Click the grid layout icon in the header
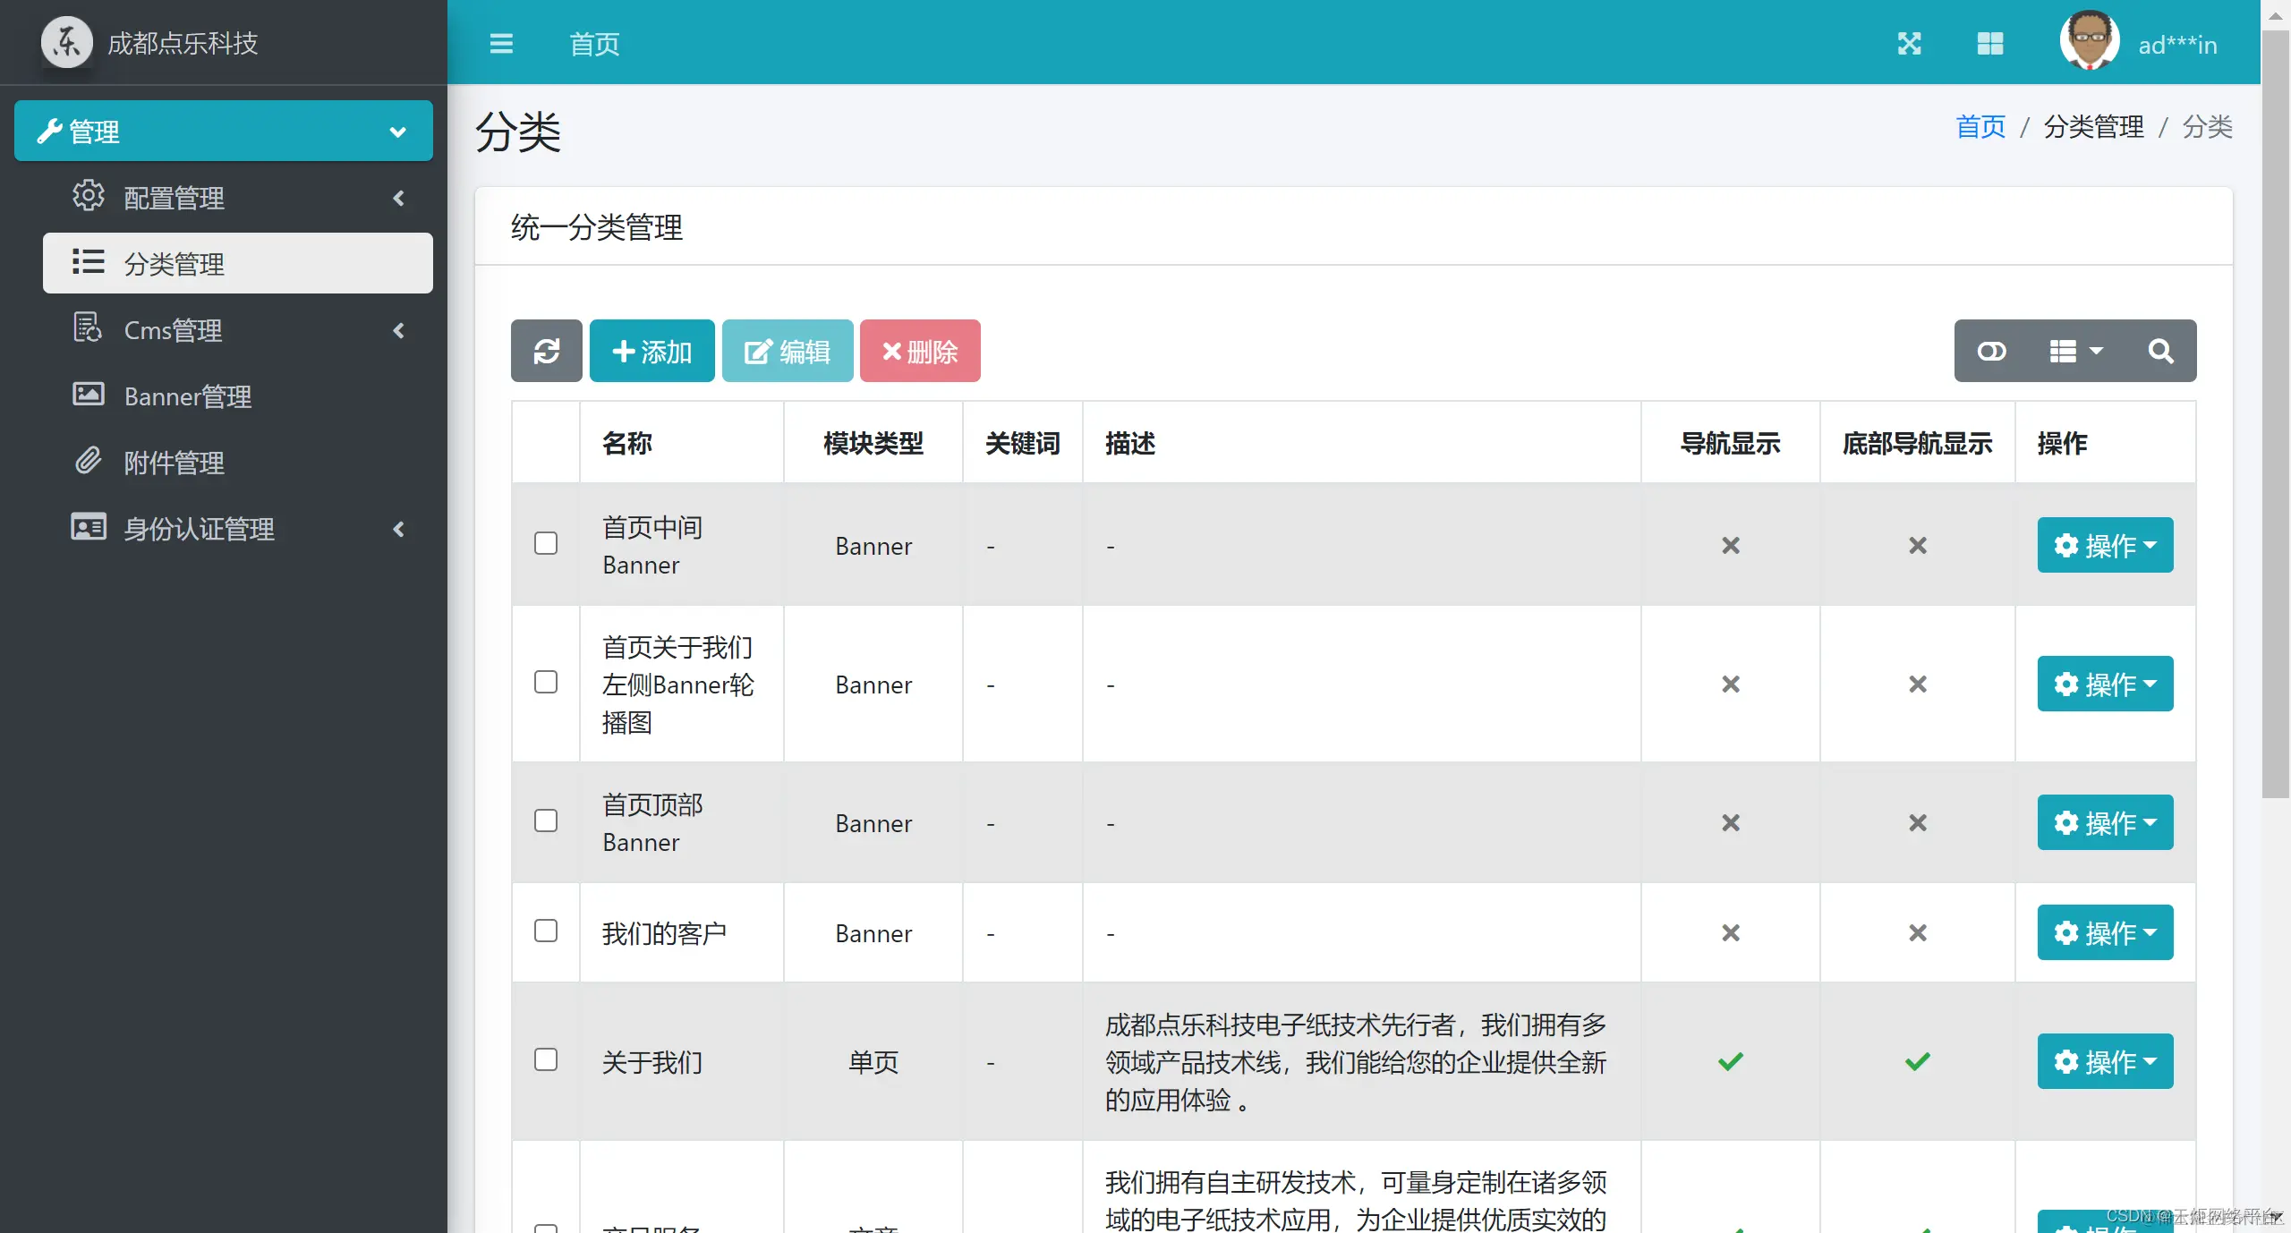 pos(1989,44)
